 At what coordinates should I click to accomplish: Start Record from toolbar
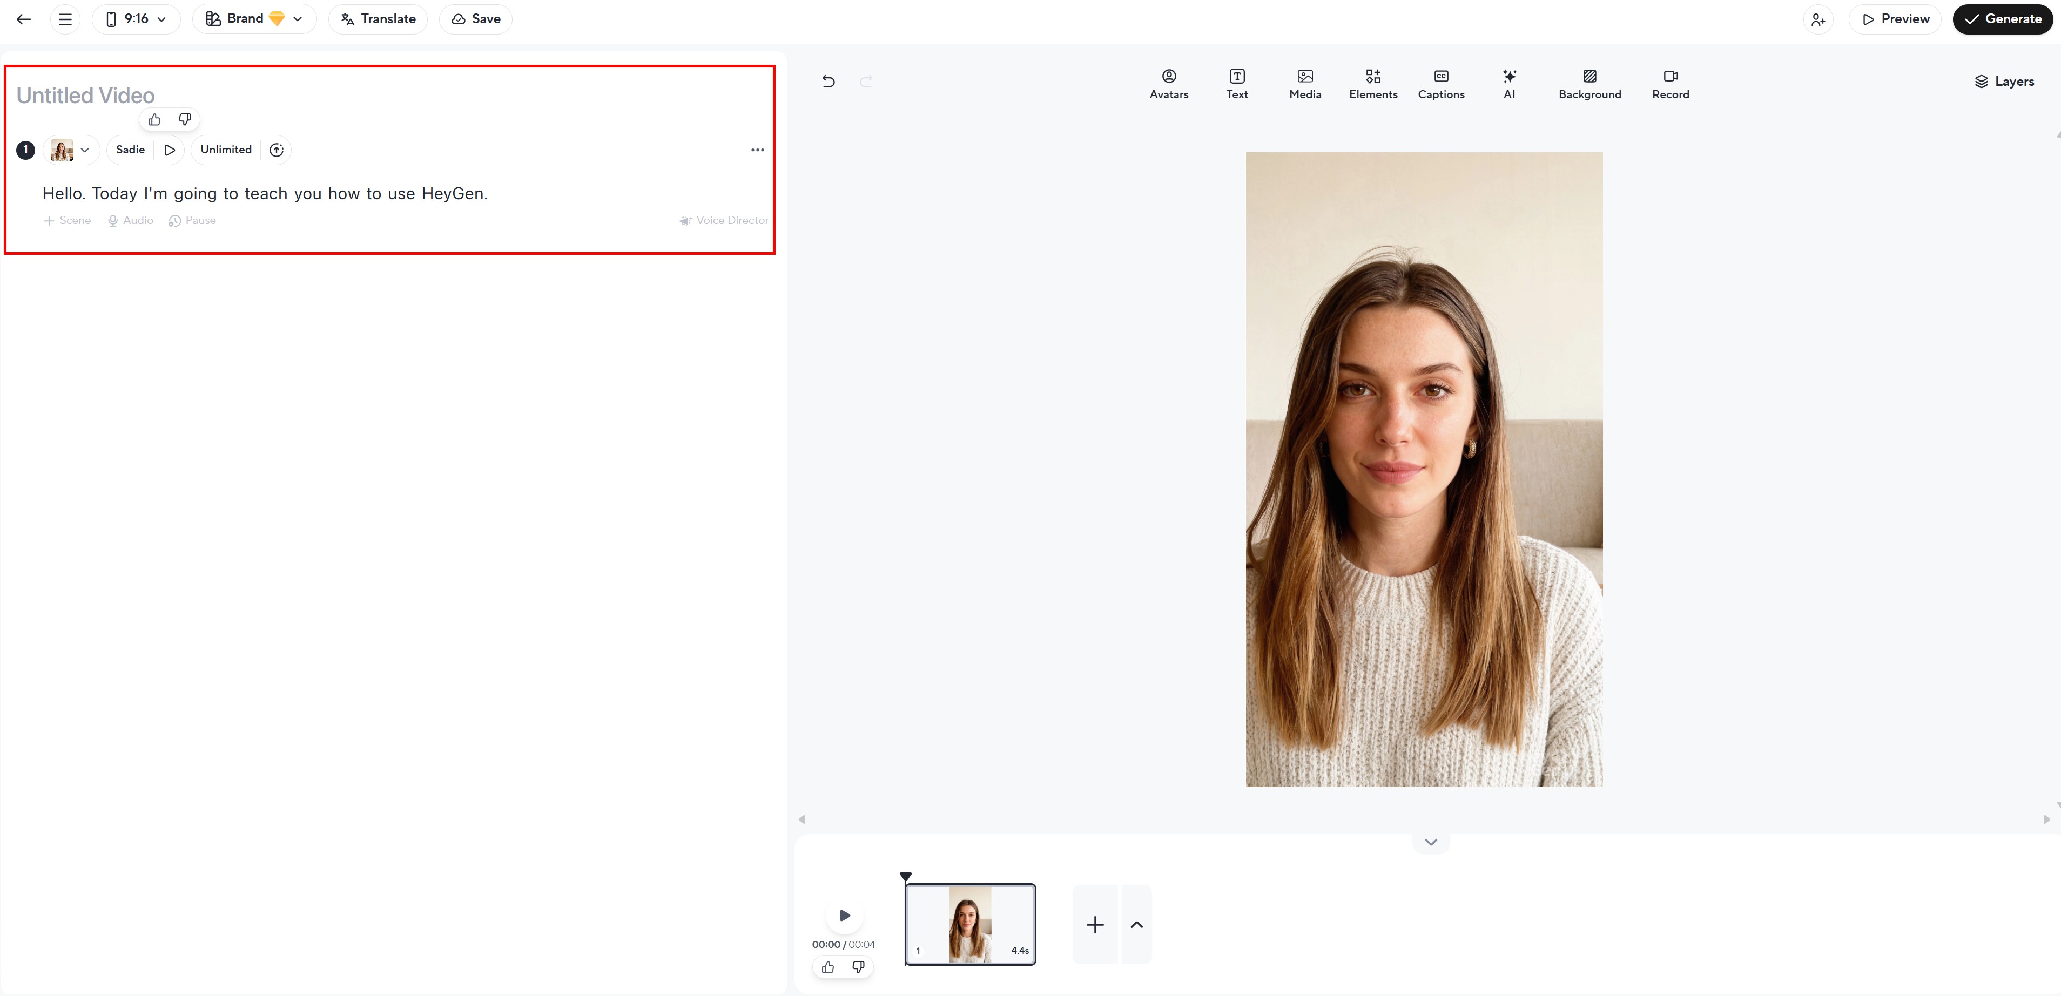[1670, 83]
